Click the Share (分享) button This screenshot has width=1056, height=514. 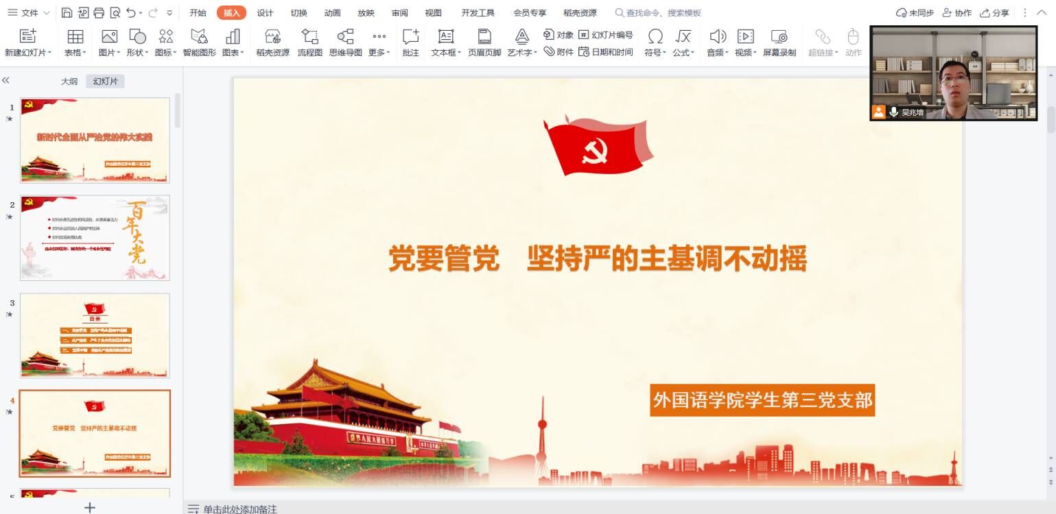point(994,12)
